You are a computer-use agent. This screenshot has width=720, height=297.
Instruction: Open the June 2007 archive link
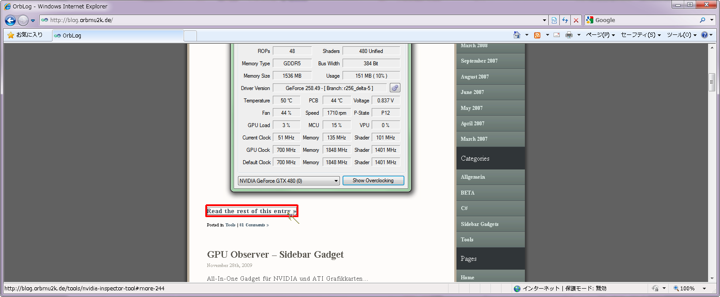pyautogui.click(x=472, y=92)
